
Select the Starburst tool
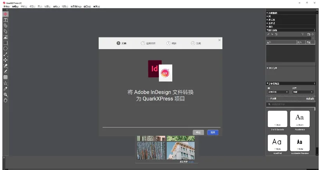5,83
